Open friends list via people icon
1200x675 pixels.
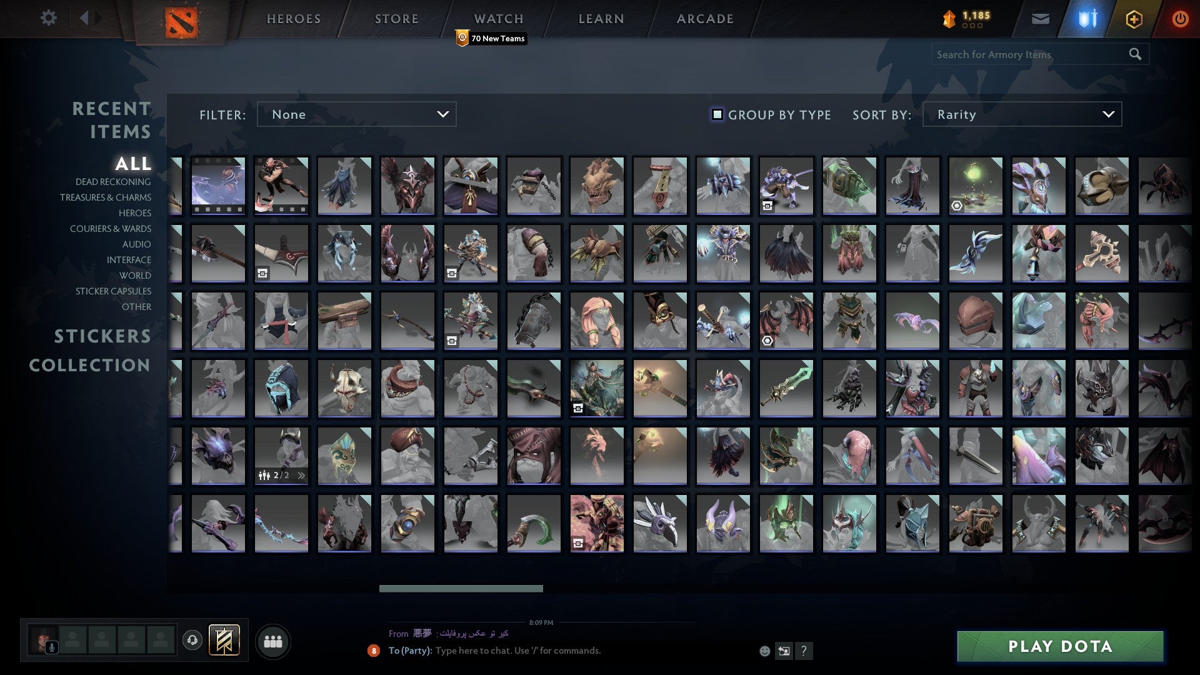pos(273,641)
